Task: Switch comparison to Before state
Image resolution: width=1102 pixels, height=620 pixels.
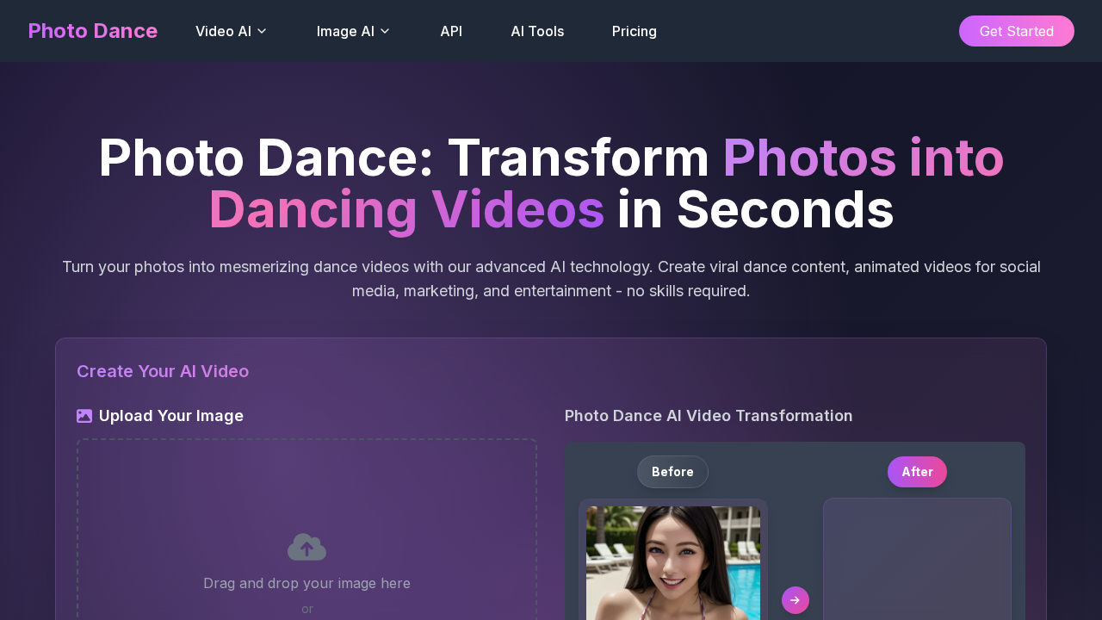Action: [672, 472]
